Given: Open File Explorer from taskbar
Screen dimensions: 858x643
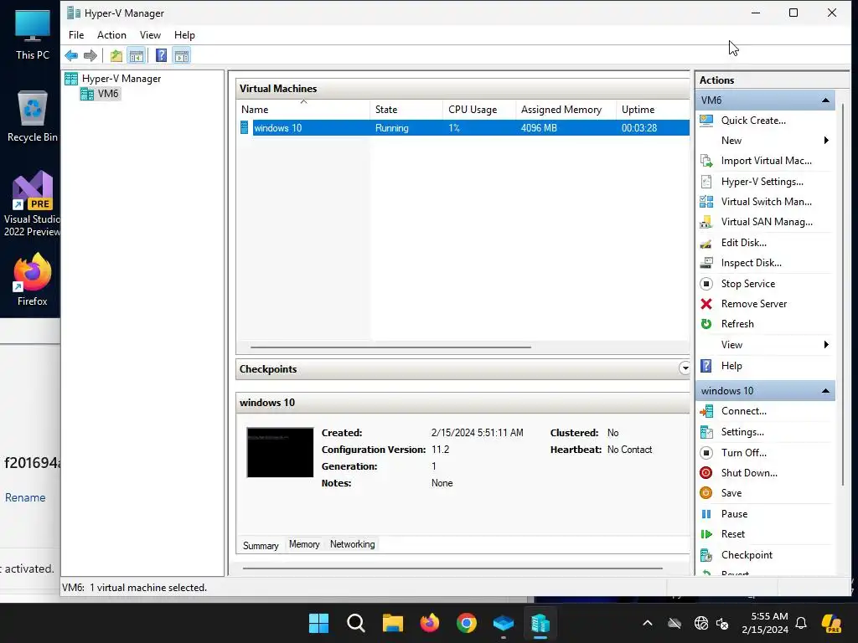Looking at the screenshot, I should 392,623.
